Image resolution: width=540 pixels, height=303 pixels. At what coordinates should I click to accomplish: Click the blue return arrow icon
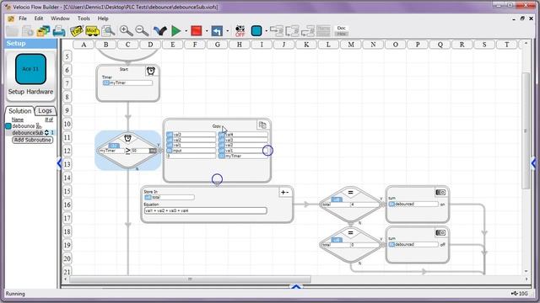(x=217, y=31)
